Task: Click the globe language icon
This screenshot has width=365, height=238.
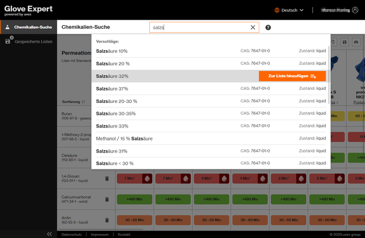Action: click(x=277, y=10)
